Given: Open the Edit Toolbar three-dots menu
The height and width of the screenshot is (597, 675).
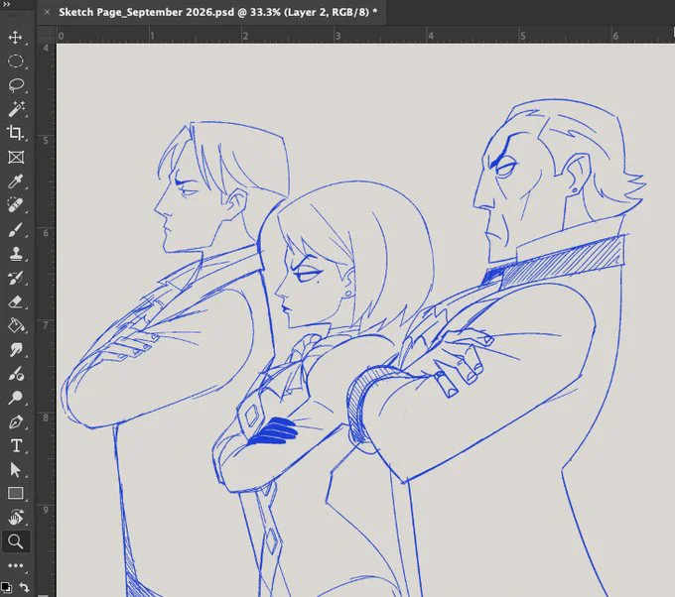Looking at the screenshot, I should pyautogui.click(x=16, y=565).
